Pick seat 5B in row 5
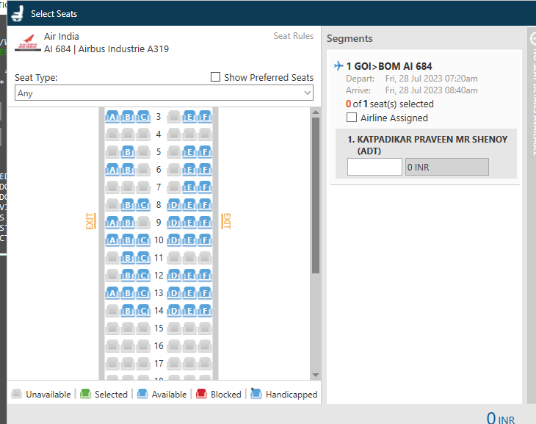The image size is (536, 424). 128,152
